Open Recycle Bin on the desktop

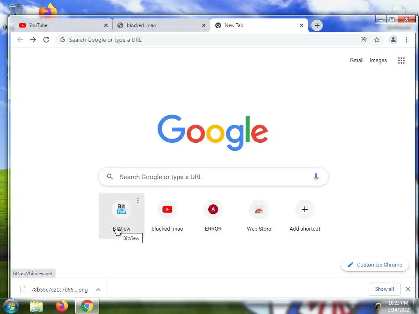pos(16,9)
